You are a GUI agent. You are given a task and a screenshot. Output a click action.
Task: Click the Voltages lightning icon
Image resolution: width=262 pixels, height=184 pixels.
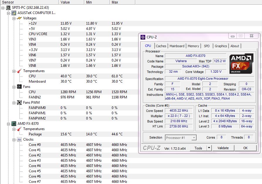[x=19, y=18]
